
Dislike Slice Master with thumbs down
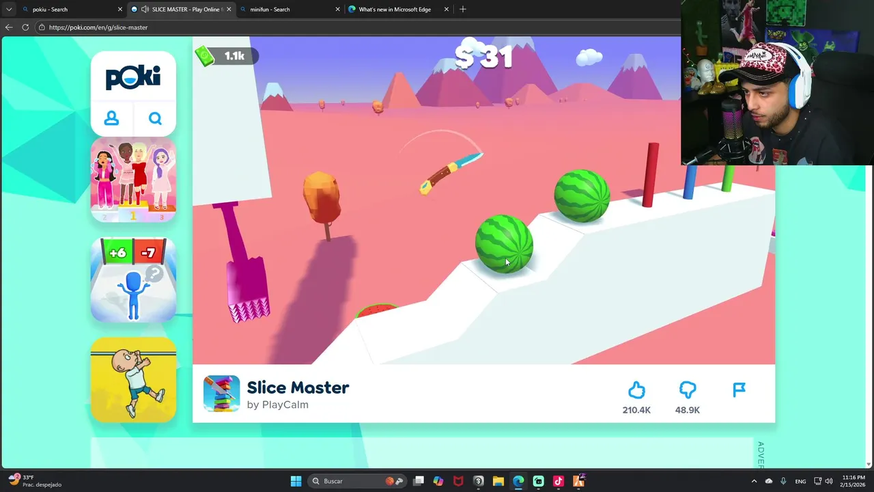coord(688,390)
